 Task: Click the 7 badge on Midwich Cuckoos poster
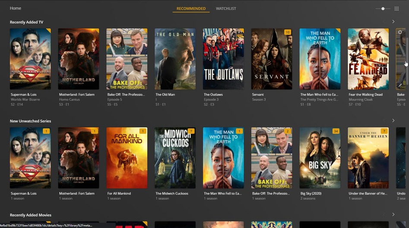(191, 131)
